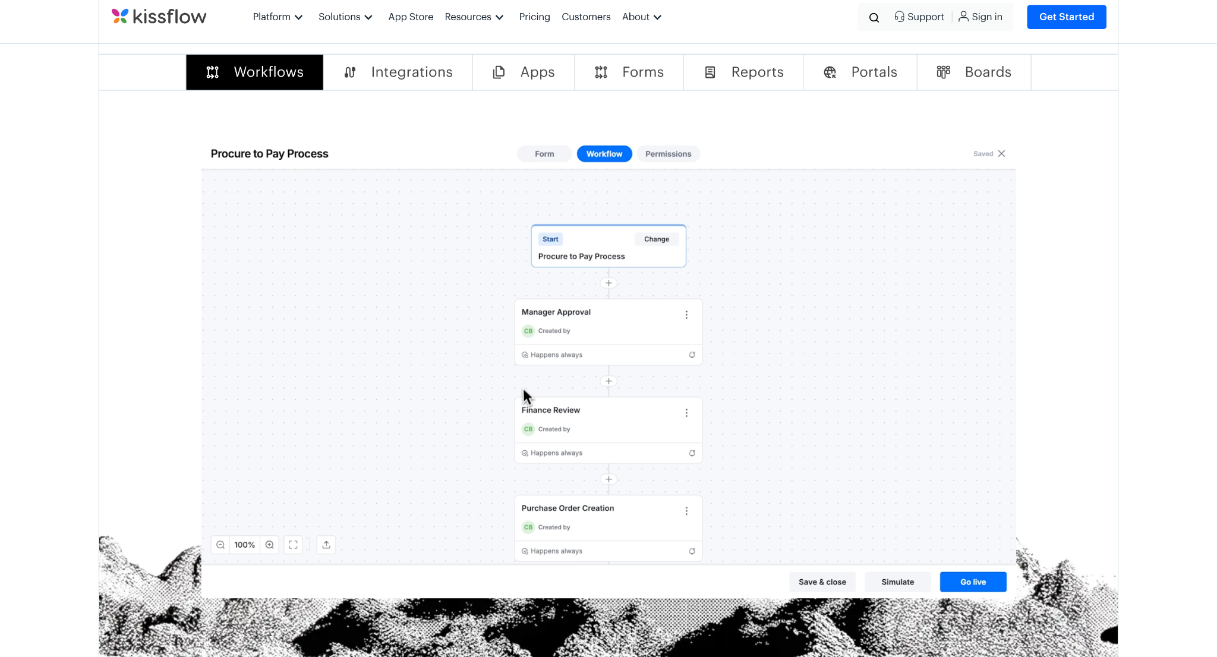Expand the About menu
Image resolution: width=1217 pixels, height=657 pixels.
click(641, 17)
